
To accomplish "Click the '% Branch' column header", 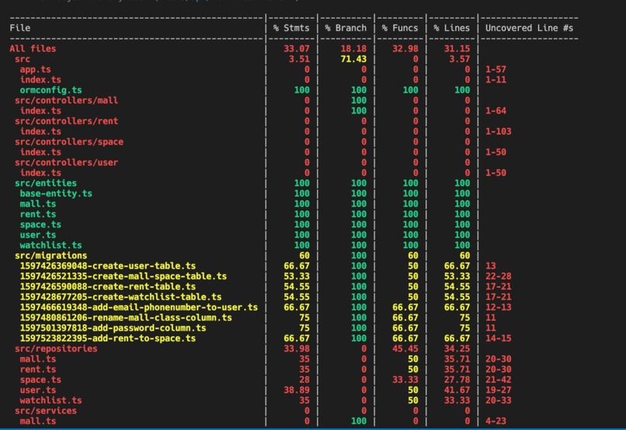I will pyautogui.click(x=346, y=28).
